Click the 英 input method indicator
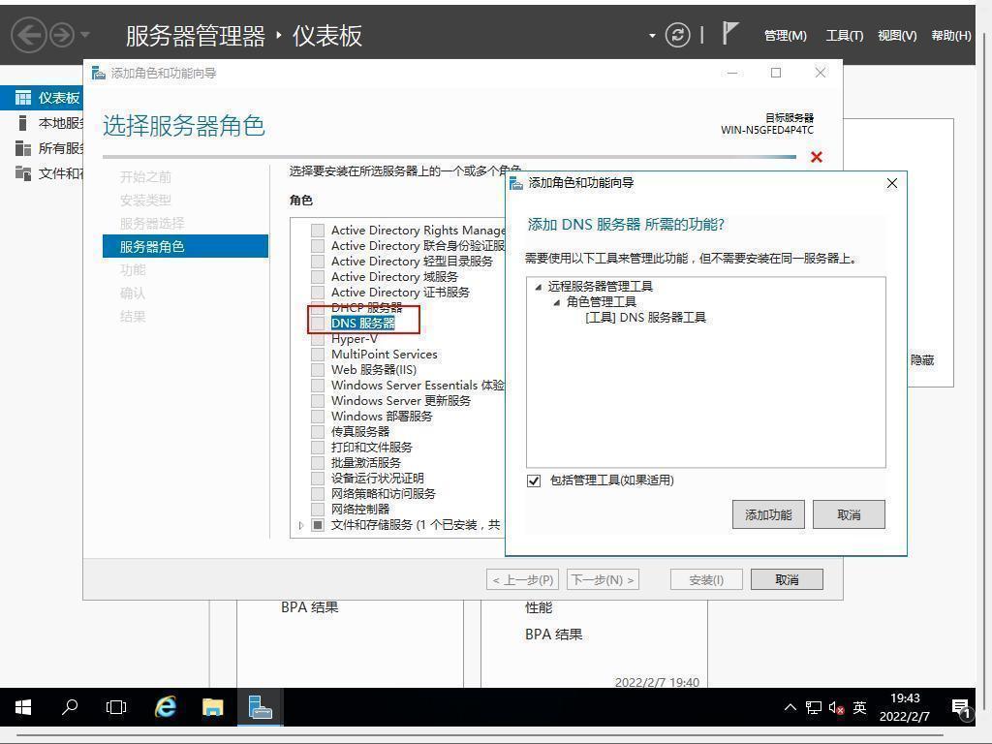This screenshot has height=744, width=992. coord(859,707)
